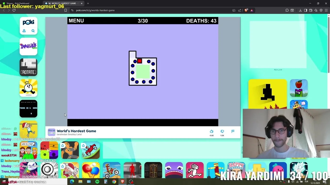The image size is (330, 185).
Task: Share this page icon in address bar
Action: tap(240, 10)
